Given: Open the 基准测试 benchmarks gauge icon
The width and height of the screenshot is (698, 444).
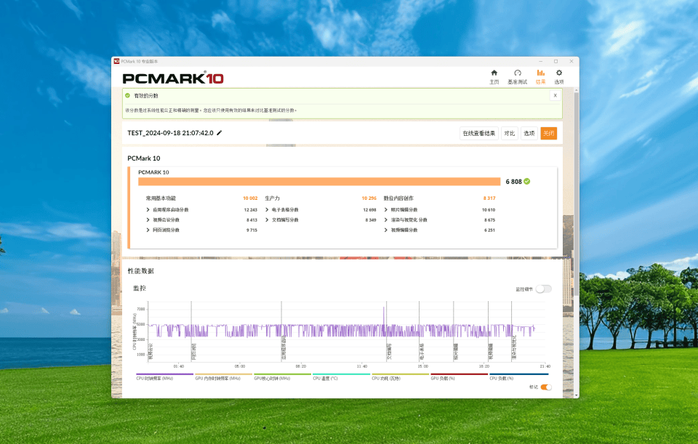Looking at the screenshot, I should (x=517, y=76).
